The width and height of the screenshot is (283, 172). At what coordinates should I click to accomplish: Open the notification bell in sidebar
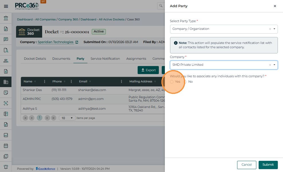pos(6,167)
